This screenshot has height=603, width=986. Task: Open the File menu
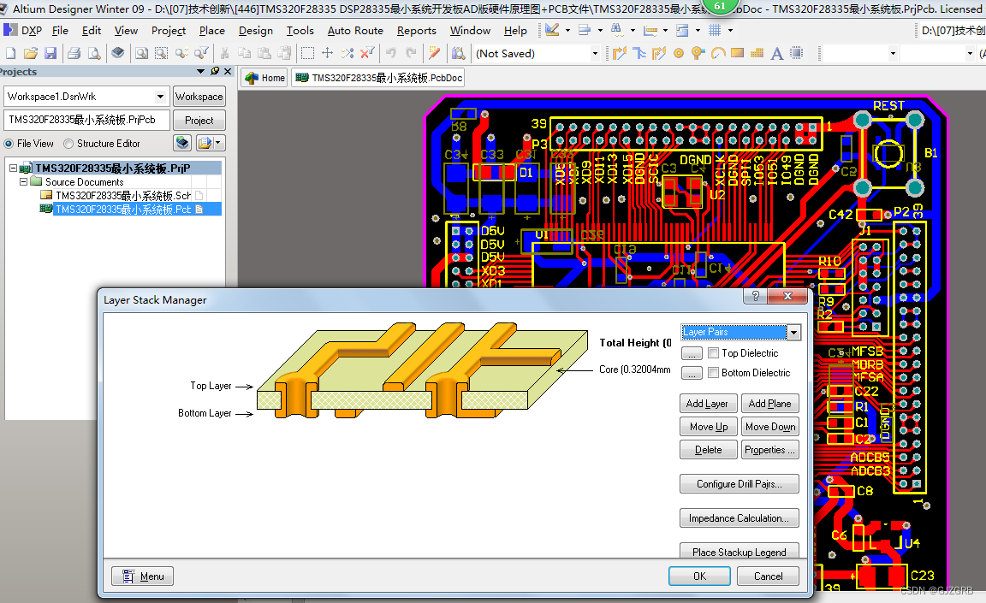(x=61, y=30)
